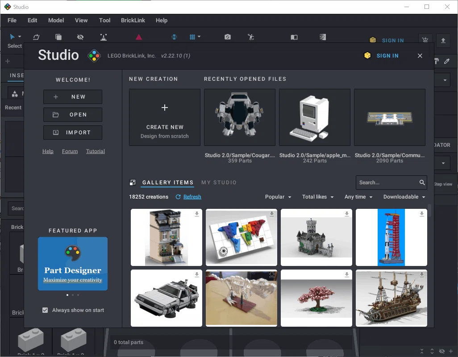The height and width of the screenshot is (357, 458).
Task: Open the Edit menu
Action: click(x=33, y=21)
